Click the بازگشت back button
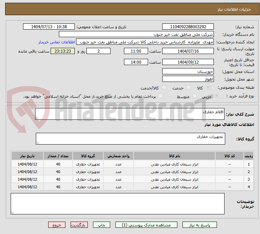Viewport: 260px width, 234px height. (79, 225)
